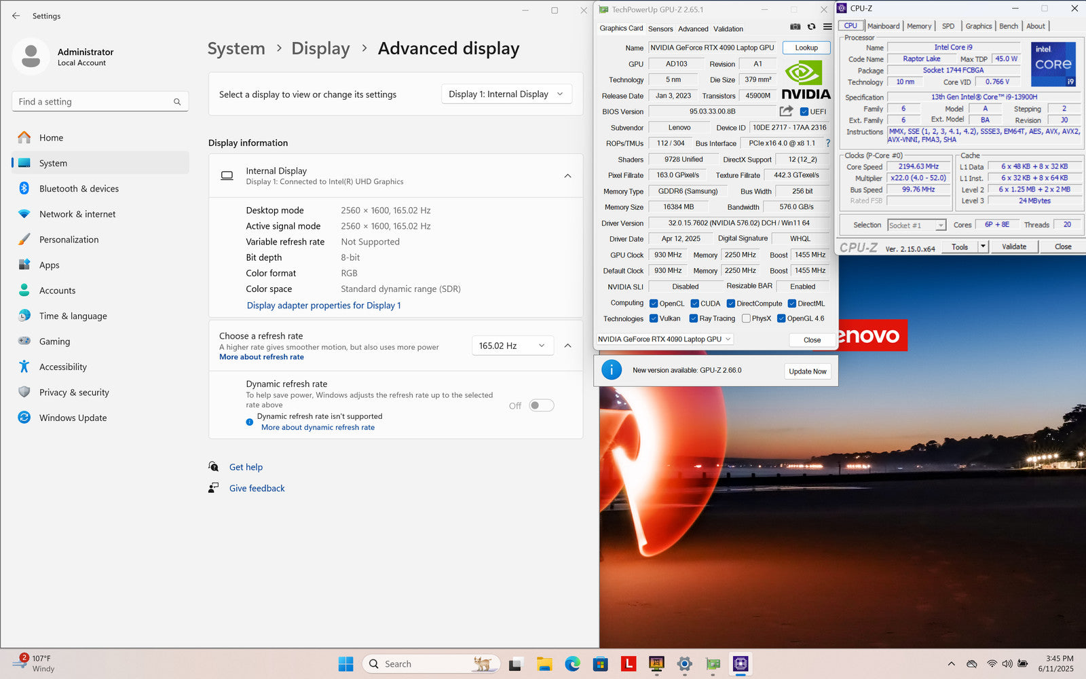This screenshot has width=1086, height=679.
Task: Open the Display 1: Internal Display dropdown
Action: [x=506, y=94]
